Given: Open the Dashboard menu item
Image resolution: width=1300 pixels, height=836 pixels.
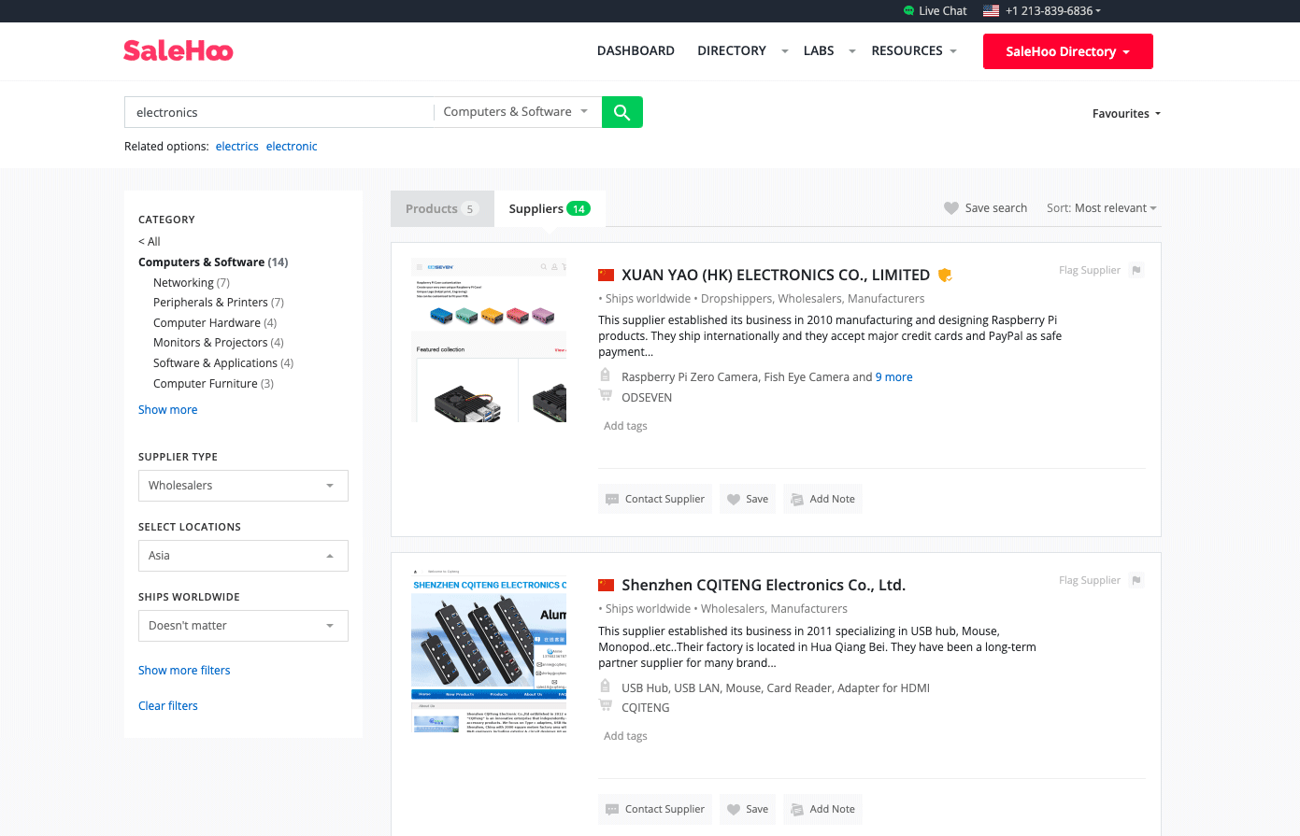Looking at the screenshot, I should click(636, 50).
